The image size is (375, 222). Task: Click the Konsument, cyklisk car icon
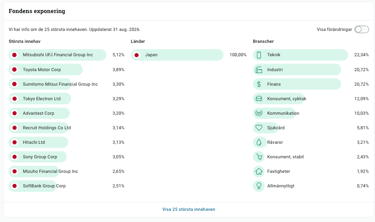[x=259, y=99]
